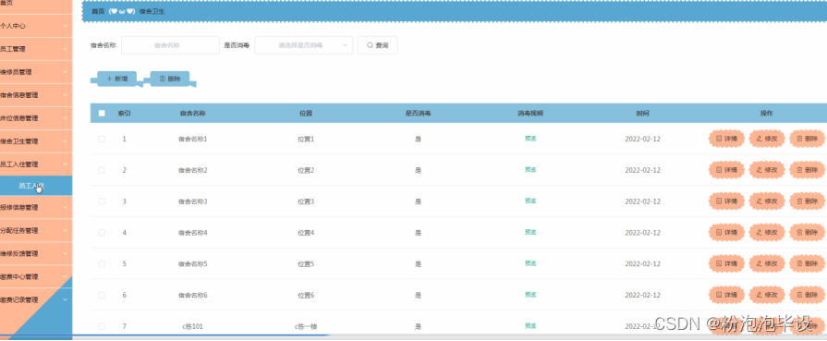Edit the 宿舍名称5 row
This screenshot has width=827, height=341.
(x=767, y=263)
